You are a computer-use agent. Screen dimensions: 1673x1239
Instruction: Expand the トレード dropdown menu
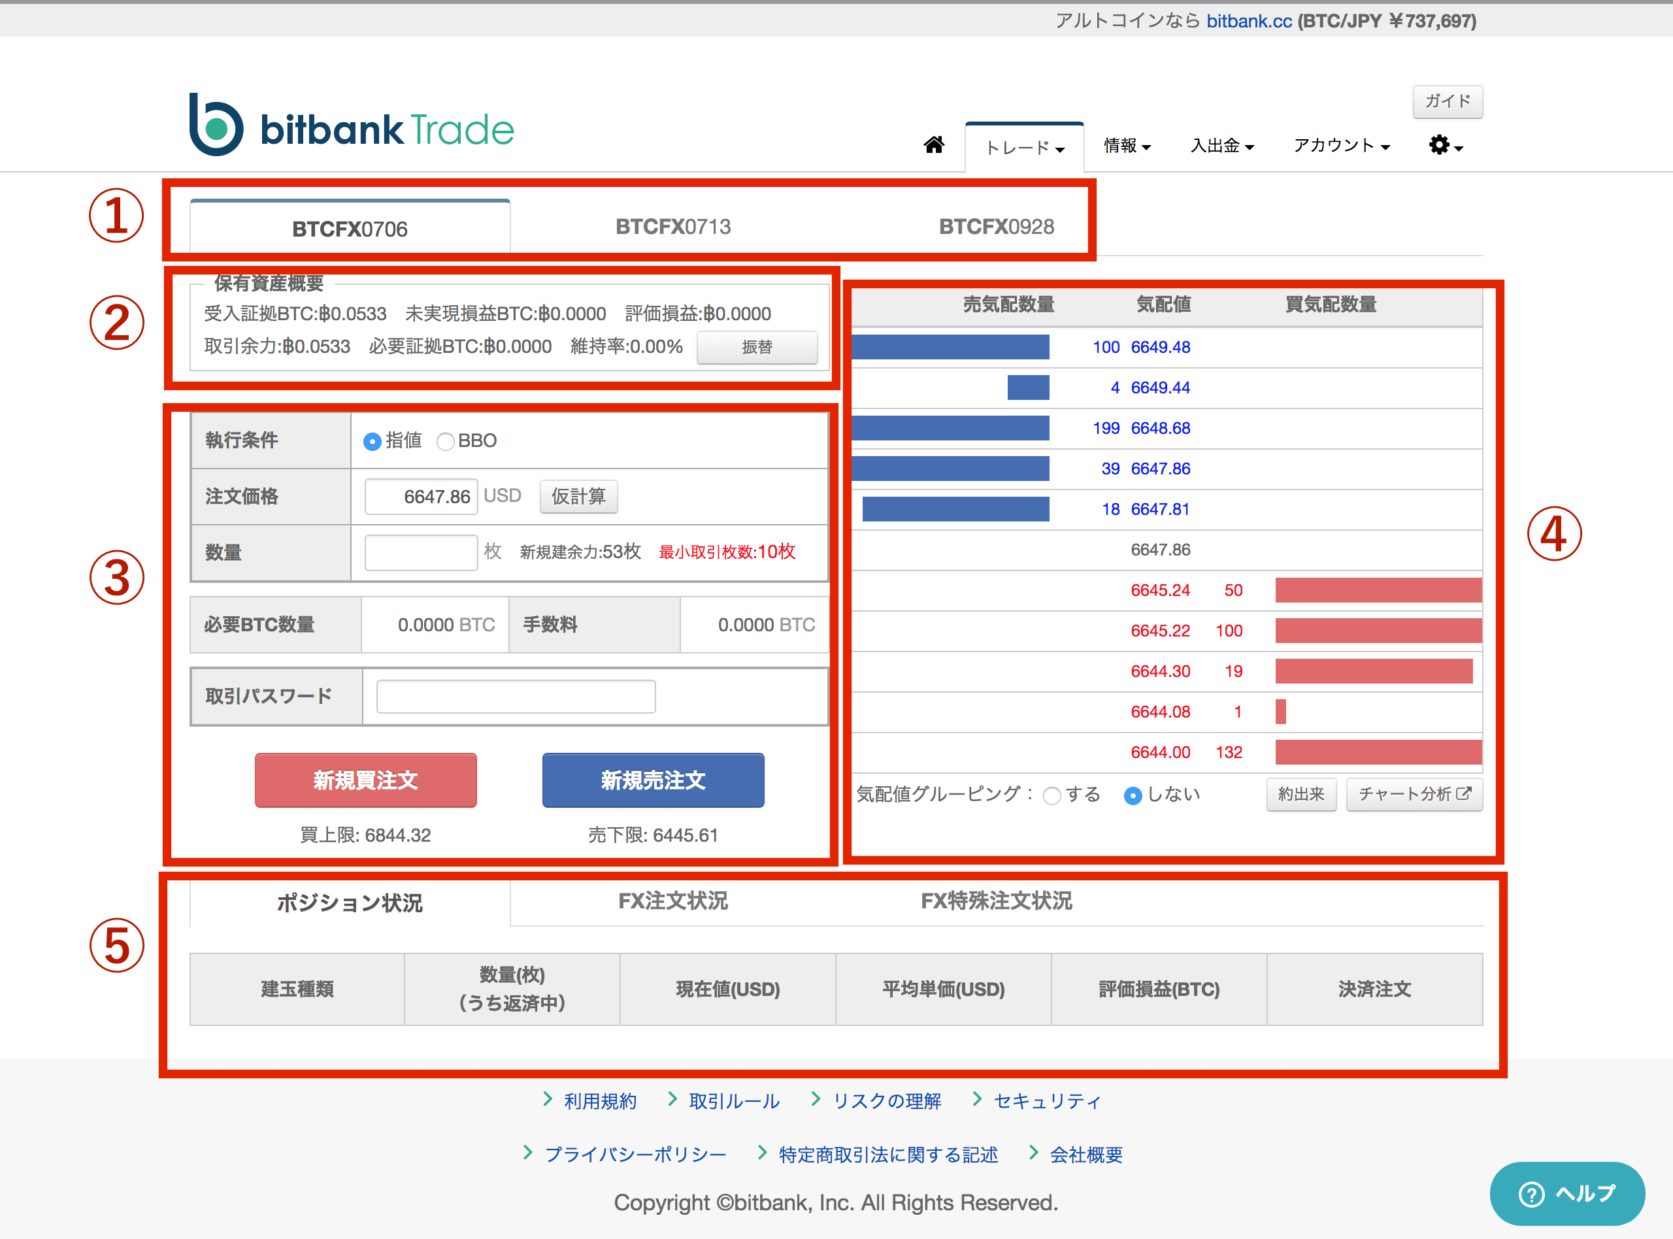pyautogui.click(x=1024, y=148)
